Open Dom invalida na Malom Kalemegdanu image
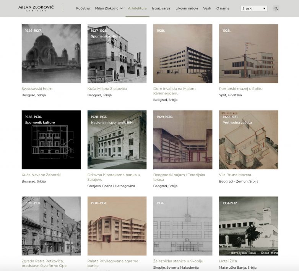The width and height of the screenshot is (299, 271). point(183,54)
